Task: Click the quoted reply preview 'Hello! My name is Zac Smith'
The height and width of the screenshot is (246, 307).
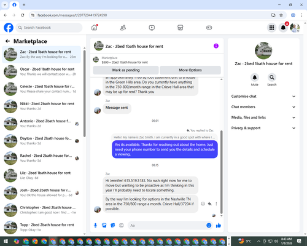Action: tap(164, 137)
